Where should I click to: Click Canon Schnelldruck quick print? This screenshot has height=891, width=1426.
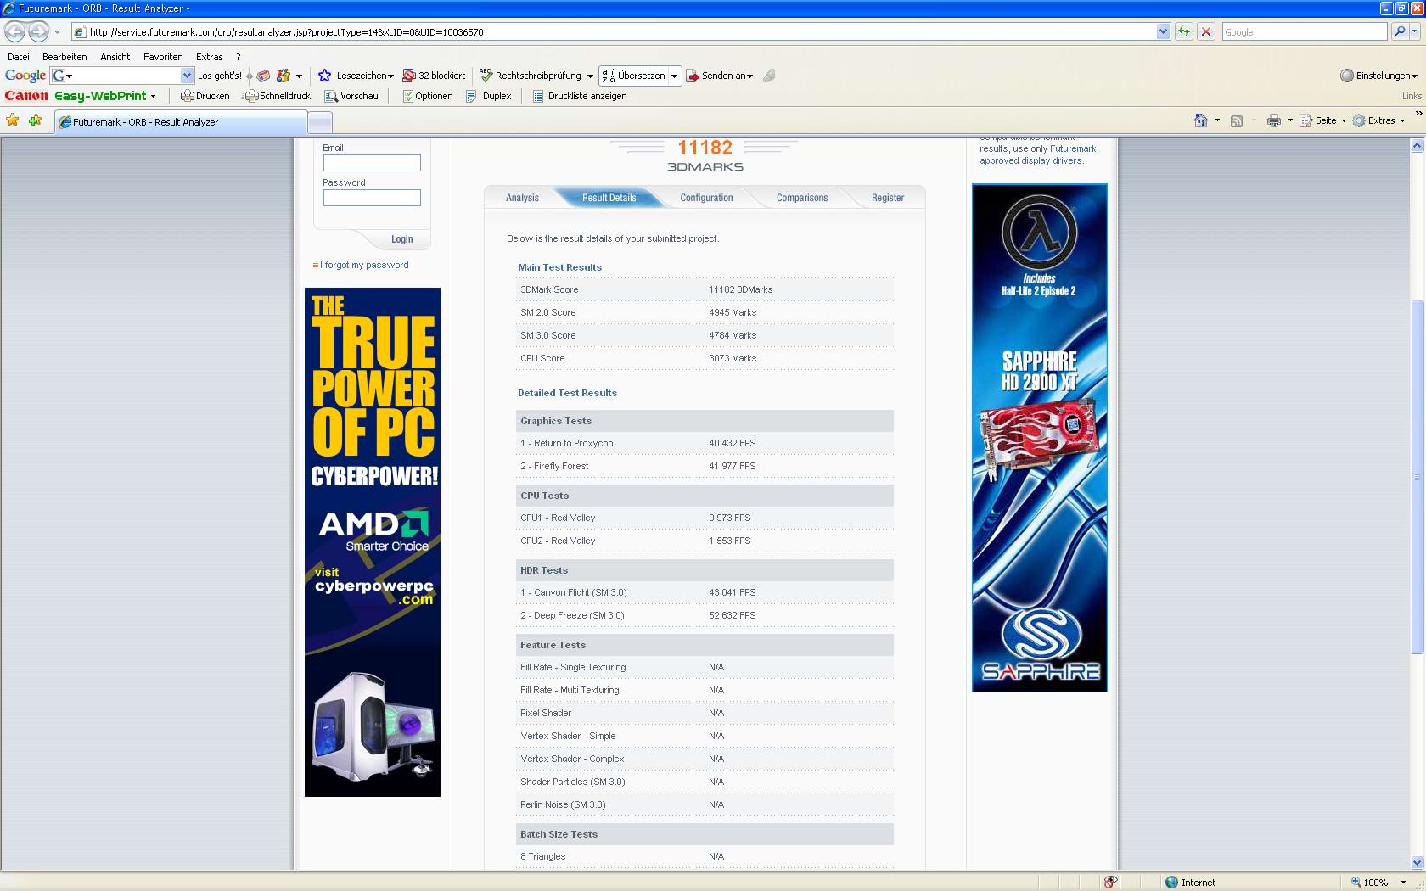(x=277, y=96)
